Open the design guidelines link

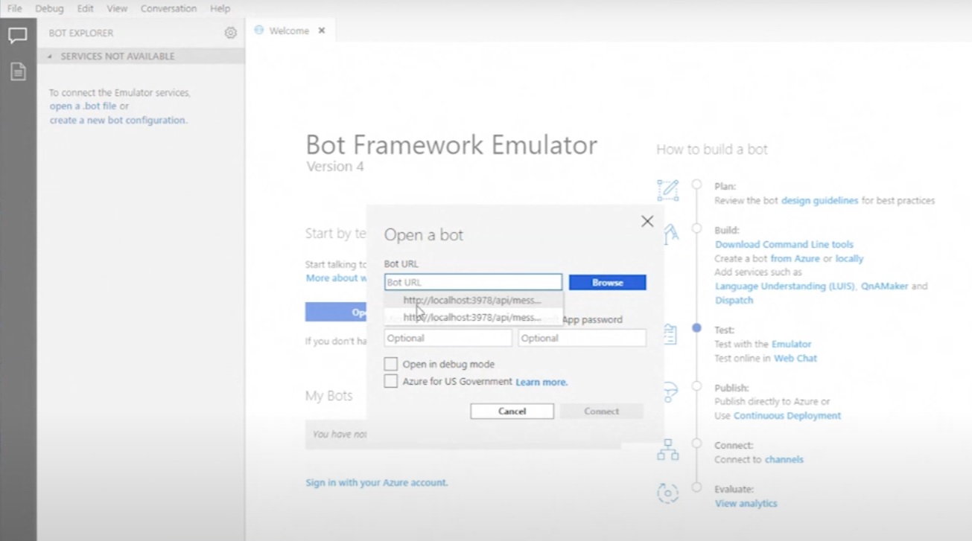pos(820,200)
